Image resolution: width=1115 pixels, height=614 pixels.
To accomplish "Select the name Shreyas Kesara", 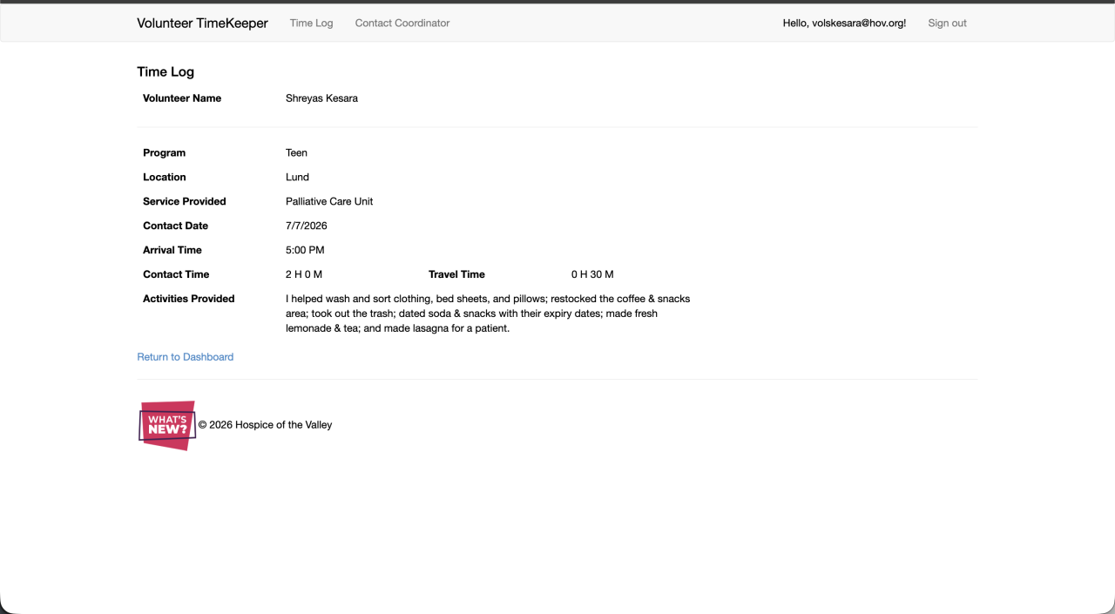I will (x=321, y=98).
